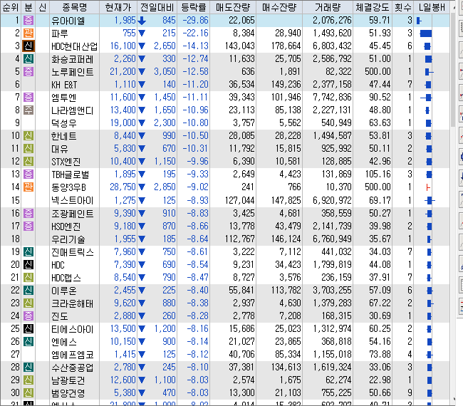This screenshot has width=463, height=406.
Task: Click the 횟수 column header
Action: [403, 7]
